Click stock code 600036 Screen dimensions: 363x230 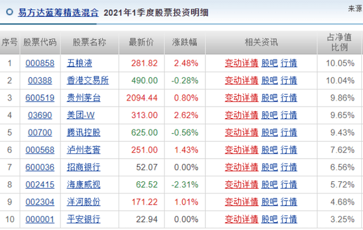[40, 167]
